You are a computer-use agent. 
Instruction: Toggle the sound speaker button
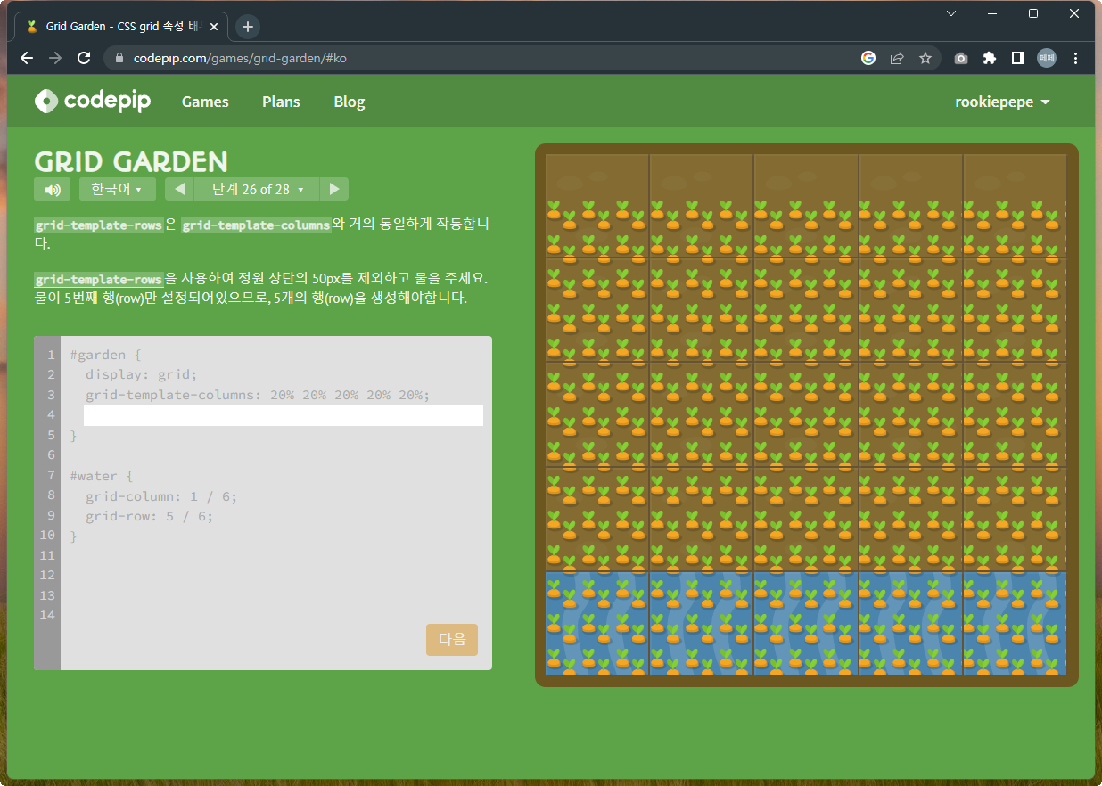[52, 189]
